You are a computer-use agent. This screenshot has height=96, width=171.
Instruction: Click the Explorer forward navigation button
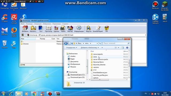[69, 43]
